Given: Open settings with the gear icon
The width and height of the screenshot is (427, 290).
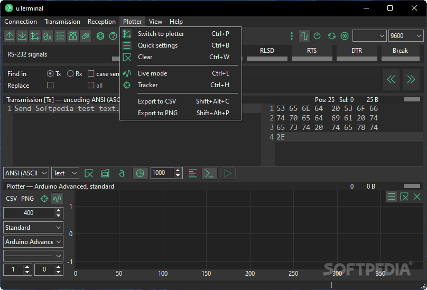Looking at the screenshot, I should (100, 36).
